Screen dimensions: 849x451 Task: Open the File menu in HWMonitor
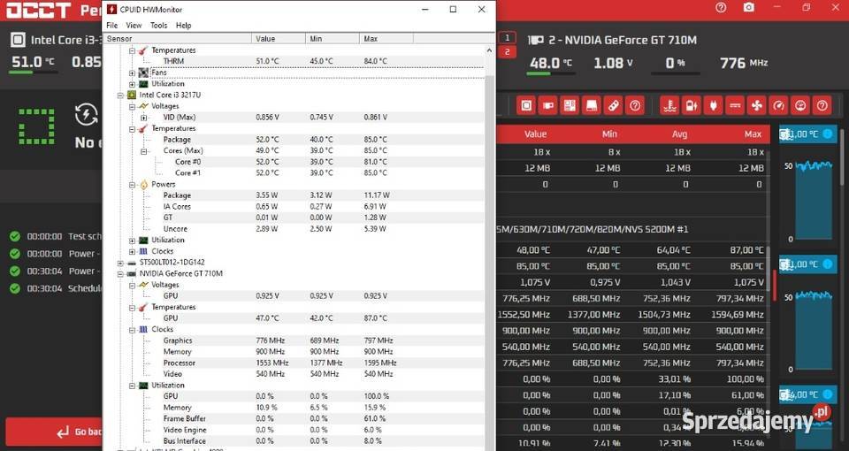[x=111, y=26]
